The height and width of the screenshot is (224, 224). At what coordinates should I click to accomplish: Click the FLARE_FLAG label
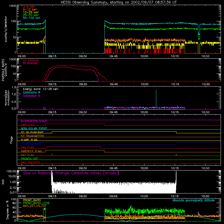(x=29, y=140)
